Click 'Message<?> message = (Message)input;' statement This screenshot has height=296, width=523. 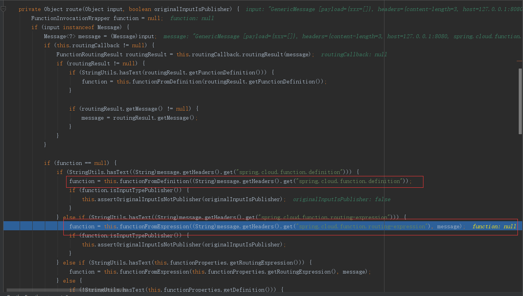point(100,36)
